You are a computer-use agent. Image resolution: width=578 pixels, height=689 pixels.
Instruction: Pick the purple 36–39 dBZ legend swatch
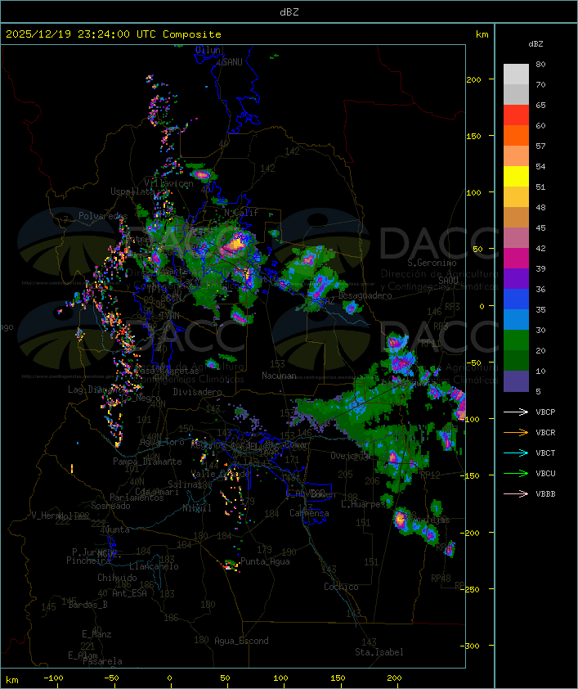pyautogui.click(x=516, y=279)
